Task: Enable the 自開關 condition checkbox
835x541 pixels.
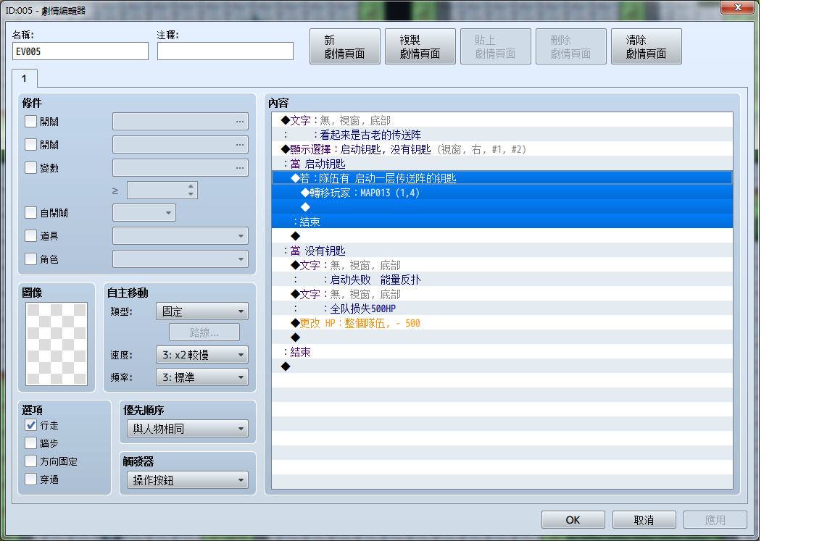Action: pos(31,213)
